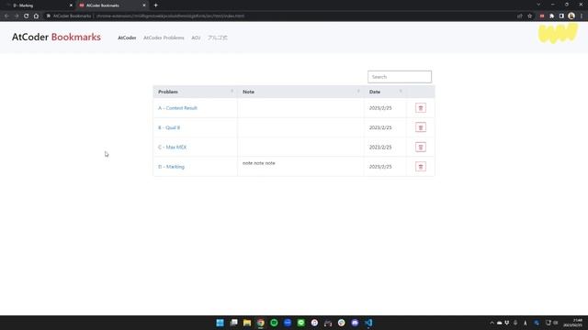This screenshot has height=330, width=588.
Task: Open Discord from the taskbar
Action: pyautogui.click(x=355, y=323)
